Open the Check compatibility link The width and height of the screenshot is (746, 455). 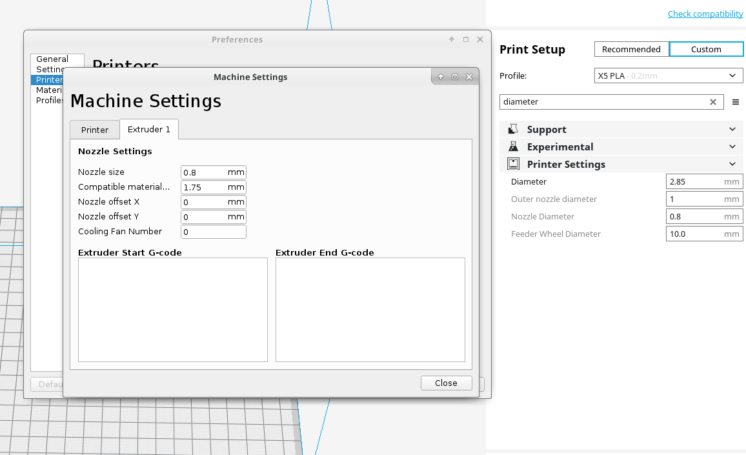[705, 14]
